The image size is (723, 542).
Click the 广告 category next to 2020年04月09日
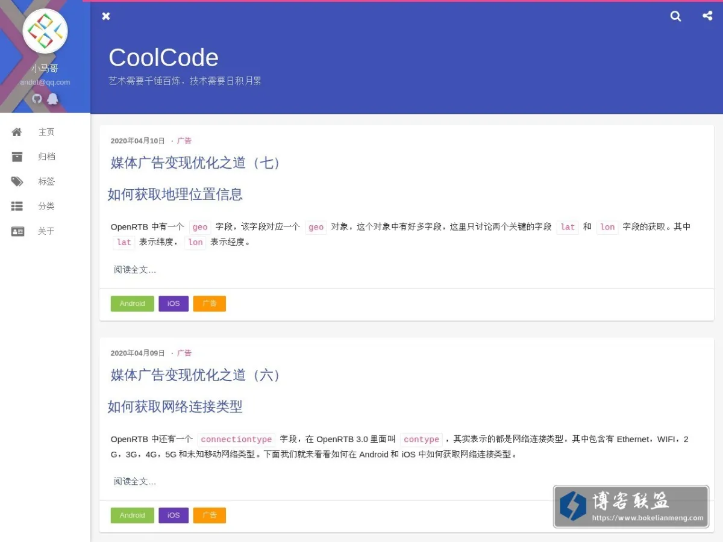184,354
